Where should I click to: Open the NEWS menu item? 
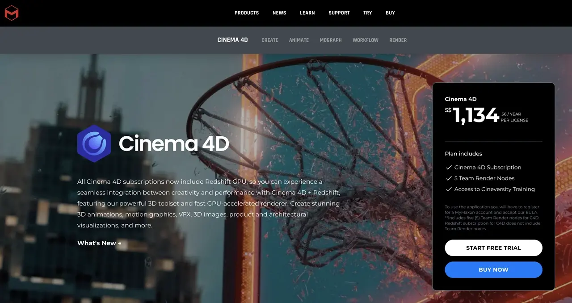pyautogui.click(x=279, y=13)
